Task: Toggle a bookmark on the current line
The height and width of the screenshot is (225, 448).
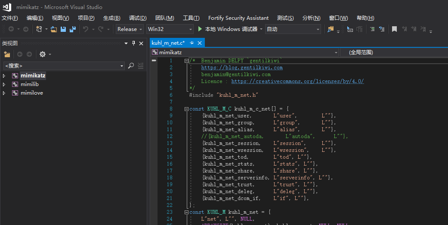Action: click(394, 29)
